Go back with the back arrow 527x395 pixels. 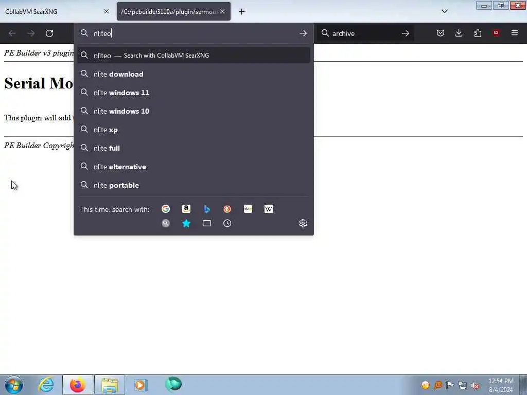tap(12, 33)
